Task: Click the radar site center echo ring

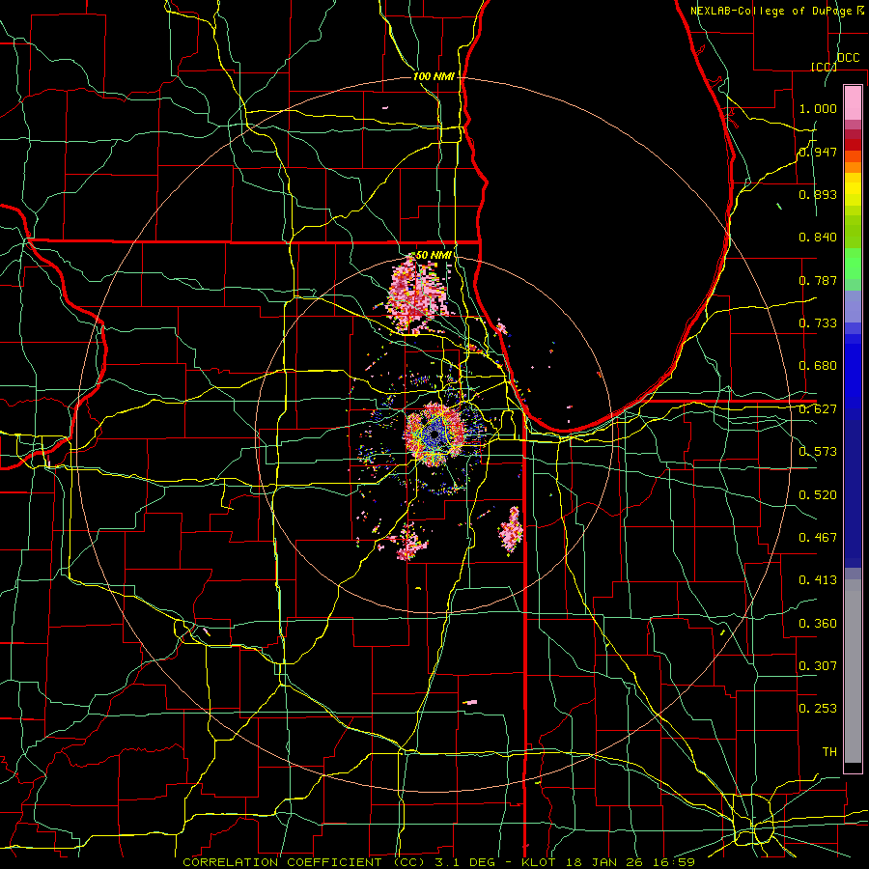Action: pos(435,434)
